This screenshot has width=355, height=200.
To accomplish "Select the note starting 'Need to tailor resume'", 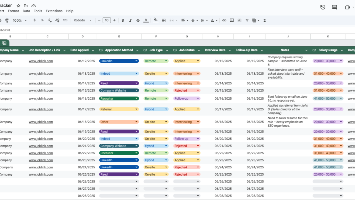I will click(288, 122).
